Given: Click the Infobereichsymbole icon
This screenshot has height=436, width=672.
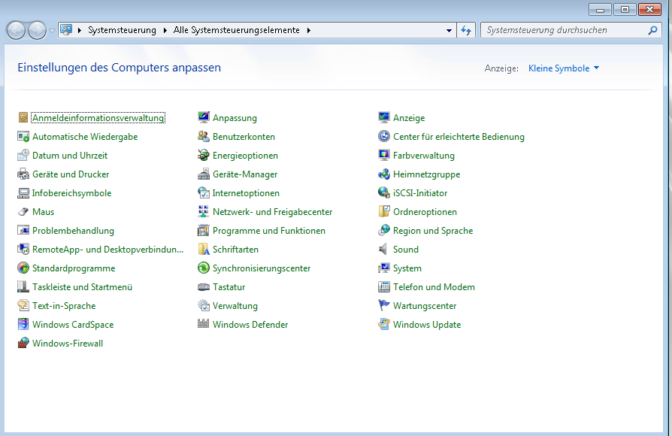Looking at the screenshot, I should 23,193.
